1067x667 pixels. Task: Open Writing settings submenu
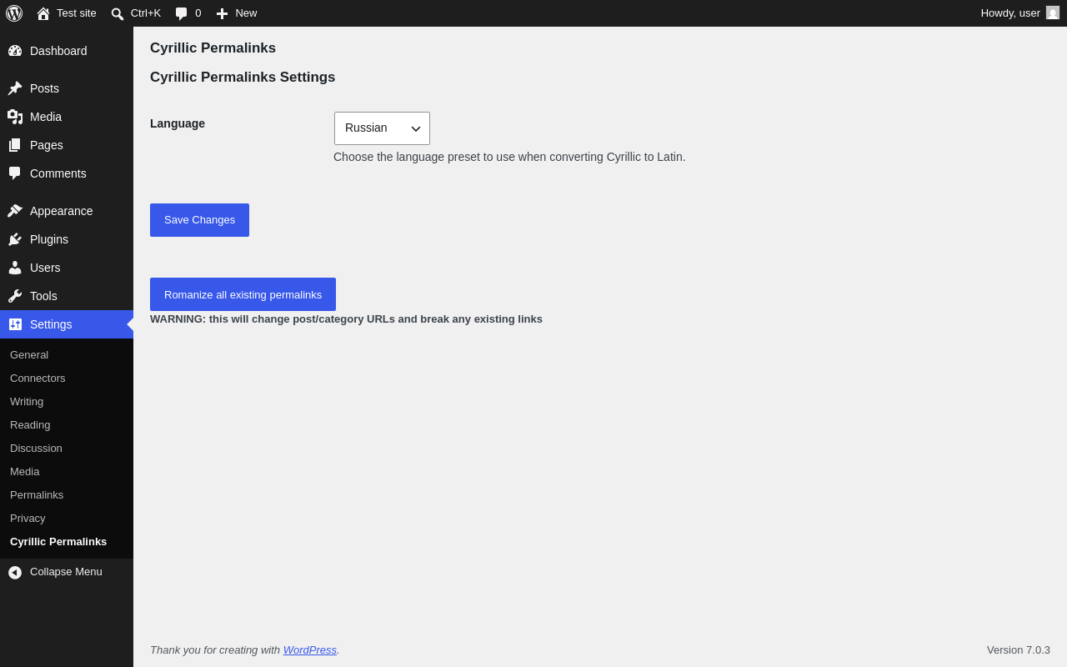point(27,401)
